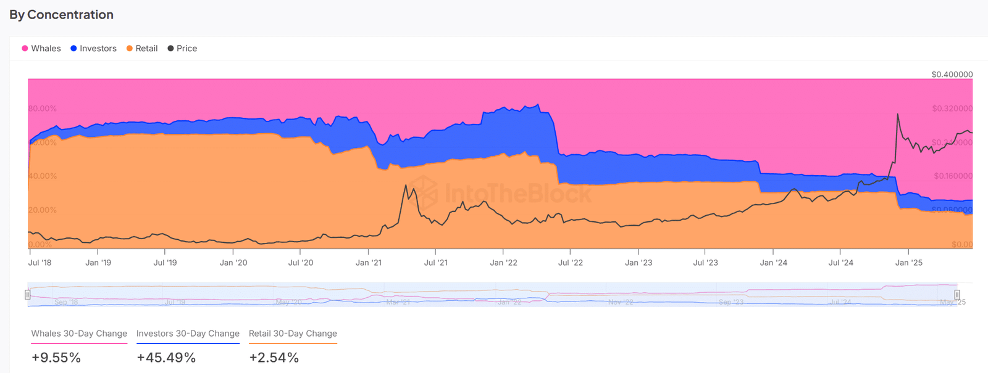Click the +9.55% whales change value
This screenshot has height=373, width=988.
click(x=56, y=358)
